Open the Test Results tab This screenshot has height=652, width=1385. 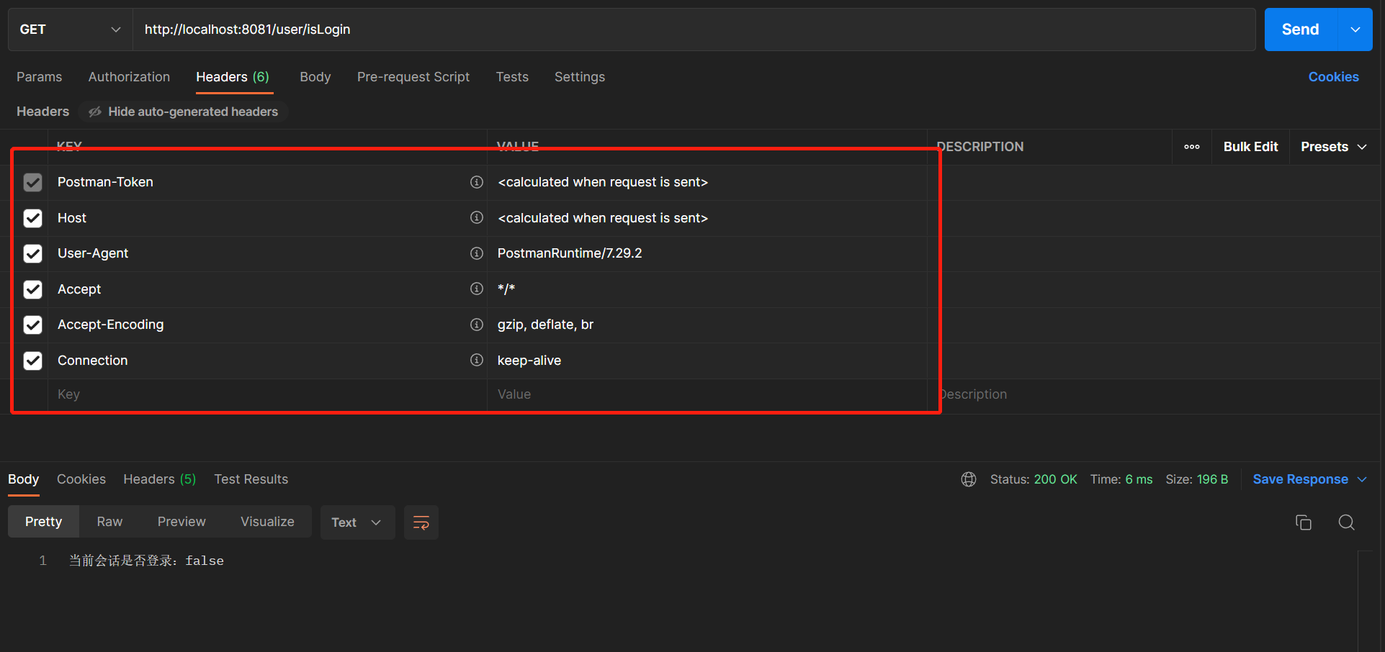(251, 479)
